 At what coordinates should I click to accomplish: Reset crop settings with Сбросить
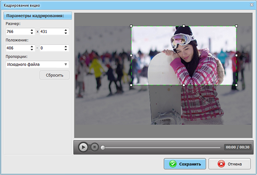54,75
